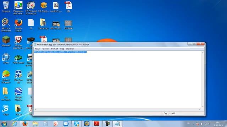Open the volume tray icon
Image resolution: width=227 pixels, height=127 pixels.
(x=209, y=124)
